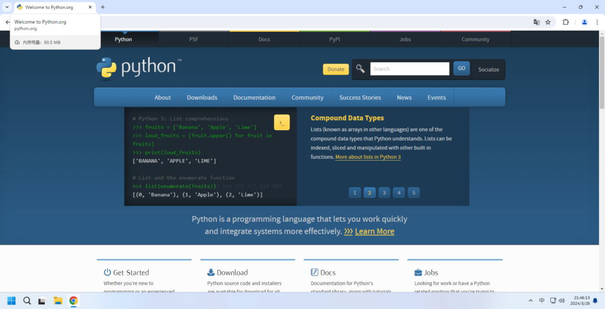Click into the Search input field

(410, 69)
